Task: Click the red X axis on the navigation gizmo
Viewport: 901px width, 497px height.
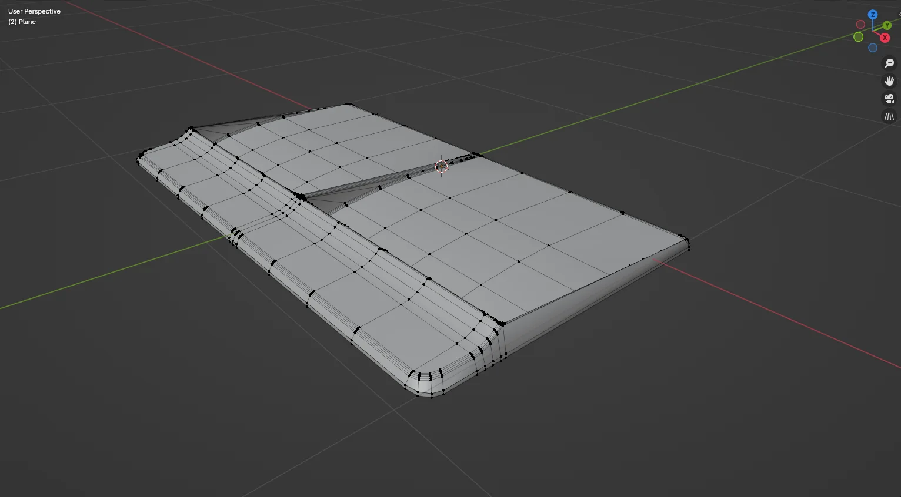Action: (885, 37)
